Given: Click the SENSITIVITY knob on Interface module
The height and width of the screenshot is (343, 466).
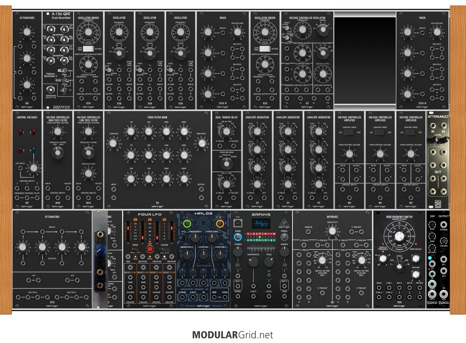Looking at the screenshot, I should tap(332, 231).
